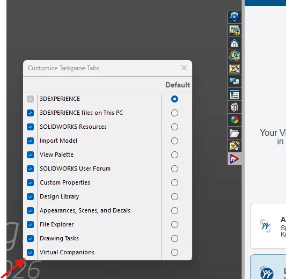Viewport: 286px width, 279px height.
Task: Set SOLIDWORKS Resources as default tab
Action: pyautogui.click(x=174, y=127)
